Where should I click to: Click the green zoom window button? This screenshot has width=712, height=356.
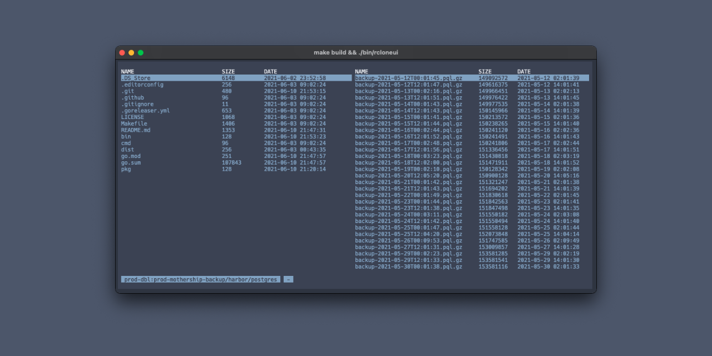(x=141, y=53)
